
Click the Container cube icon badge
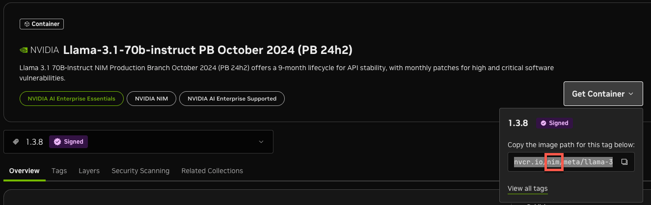(x=42, y=24)
